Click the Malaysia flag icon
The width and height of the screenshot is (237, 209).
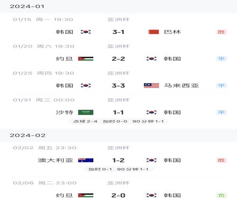152,85
